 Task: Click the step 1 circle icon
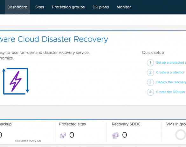click(150, 63)
